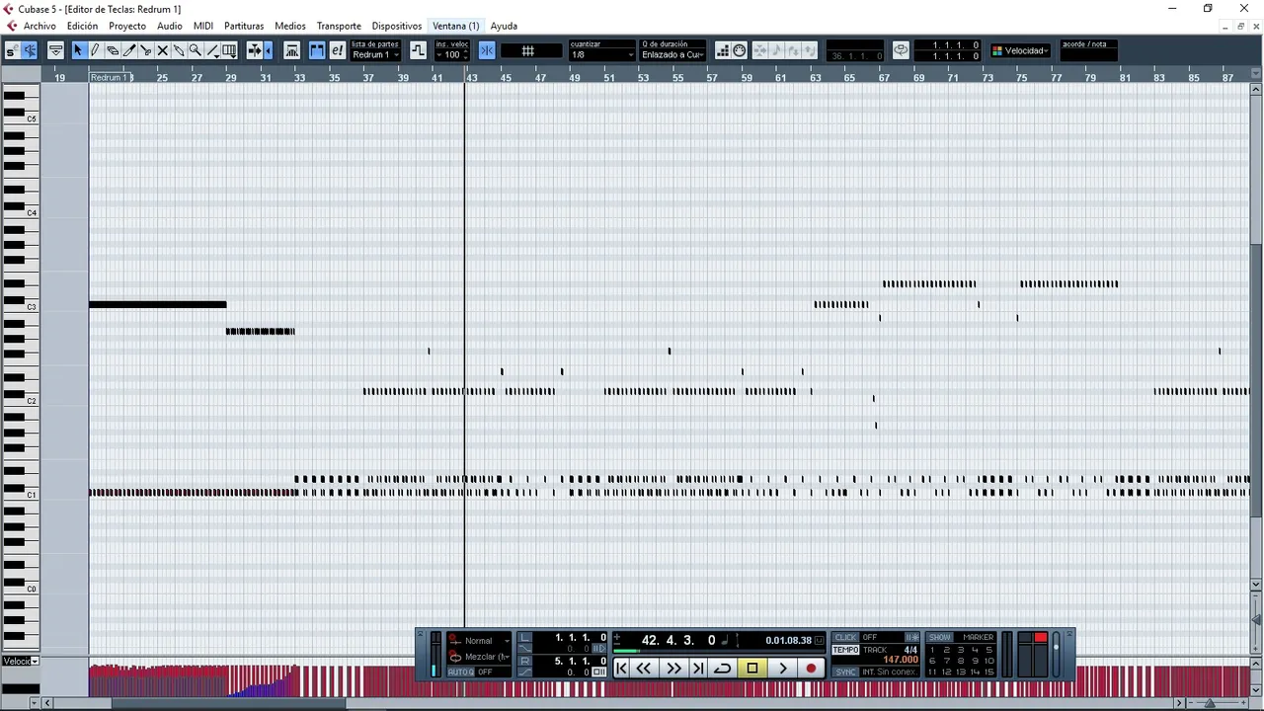Go to next marker in transport

coord(697,669)
